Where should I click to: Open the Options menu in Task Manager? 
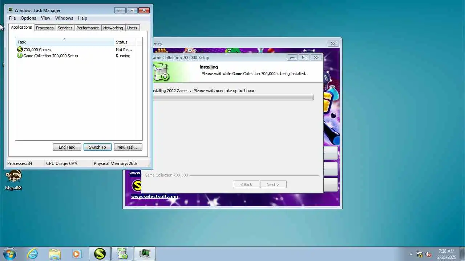coord(28,18)
